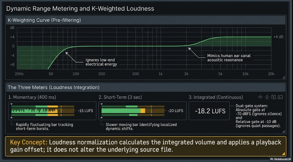The height and width of the screenshot is (162, 293).
Task: Click the 1k frequency axis label
Action: coord(161,74)
